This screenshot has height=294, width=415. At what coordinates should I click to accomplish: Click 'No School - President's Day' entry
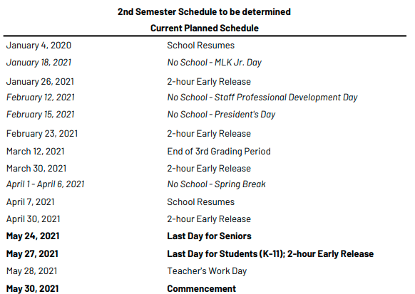[221, 115]
